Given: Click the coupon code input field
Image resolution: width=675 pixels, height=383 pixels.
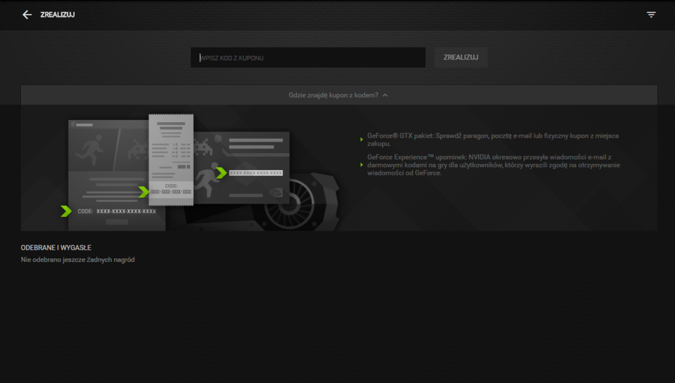Looking at the screenshot, I should (x=308, y=57).
